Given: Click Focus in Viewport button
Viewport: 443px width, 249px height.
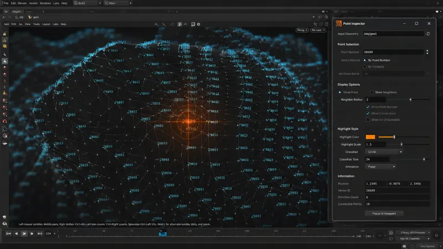Looking at the screenshot, I should pyautogui.click(x=384, y=214).
